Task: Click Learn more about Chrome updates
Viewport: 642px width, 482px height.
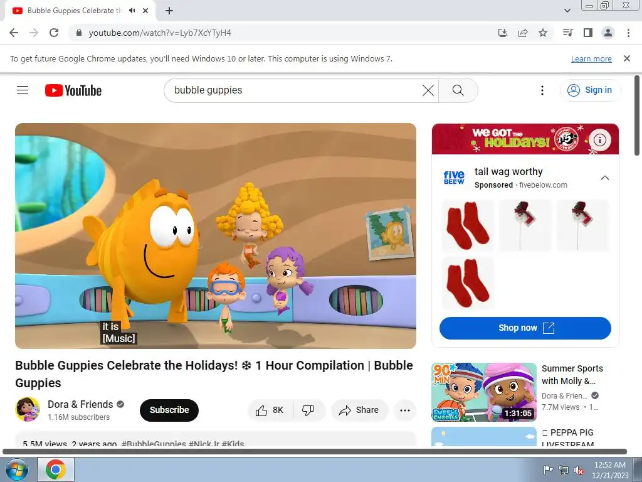Action: point(591,58)
